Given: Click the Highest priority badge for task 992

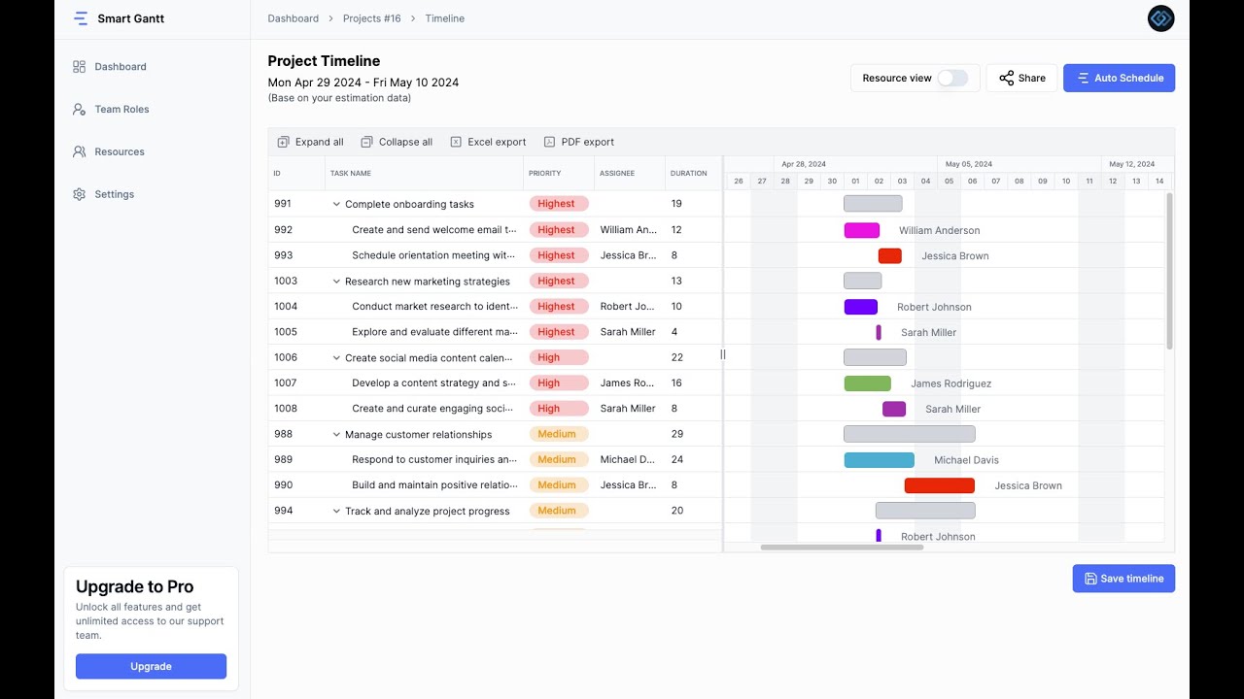Looking at the screenshot, I should (x=559, y=230).
